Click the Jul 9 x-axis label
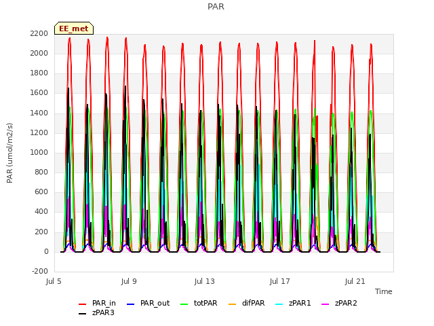 [x=129, y=282]
